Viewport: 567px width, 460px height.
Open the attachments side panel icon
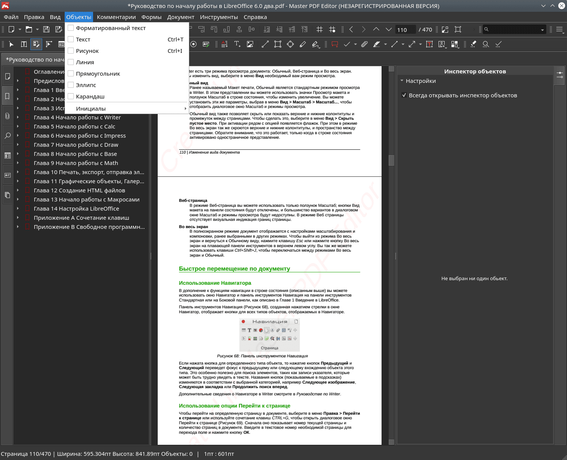point(7,116)
